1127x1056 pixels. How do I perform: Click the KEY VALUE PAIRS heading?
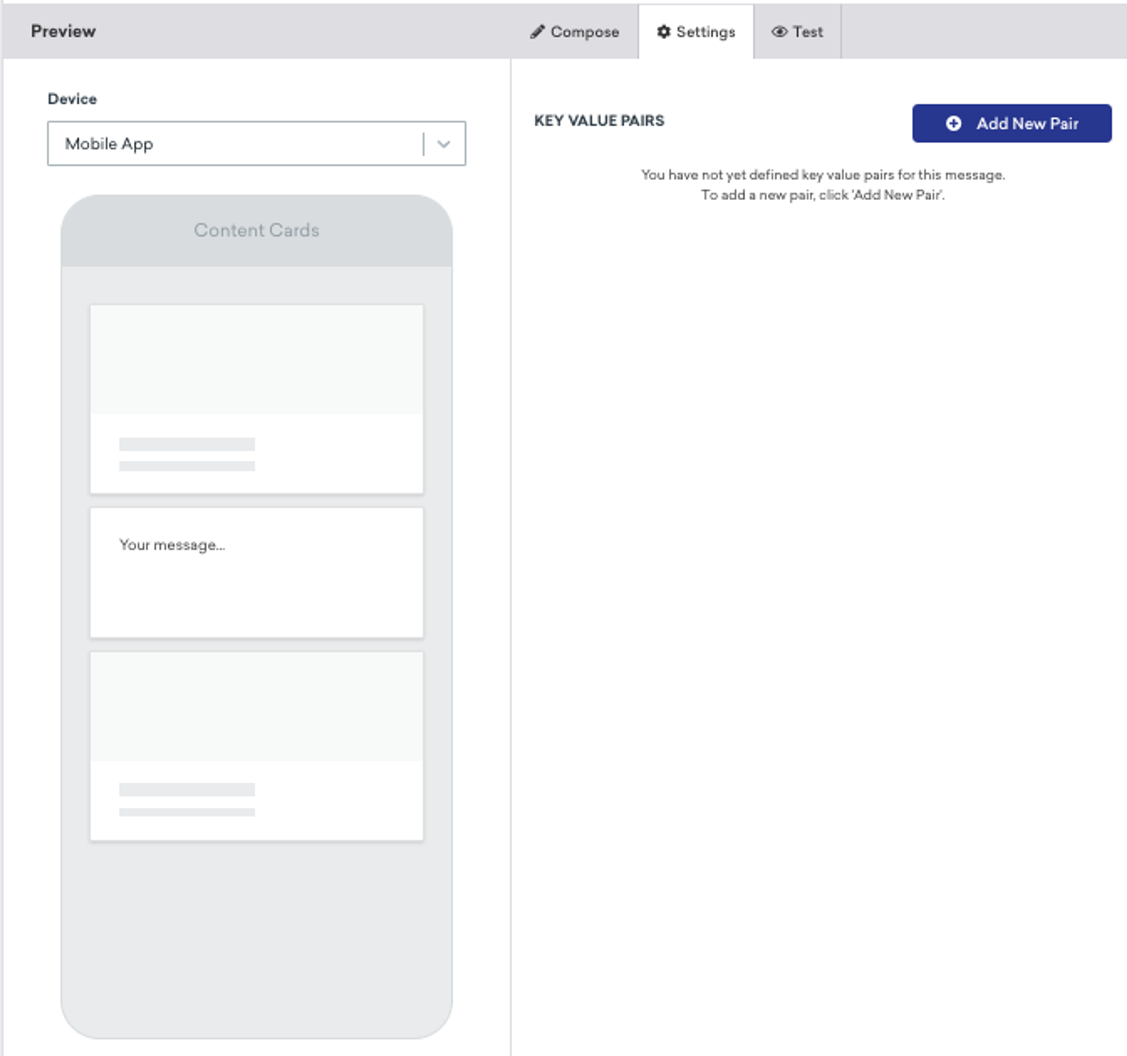pyautogui.click(x=599, y=121)
